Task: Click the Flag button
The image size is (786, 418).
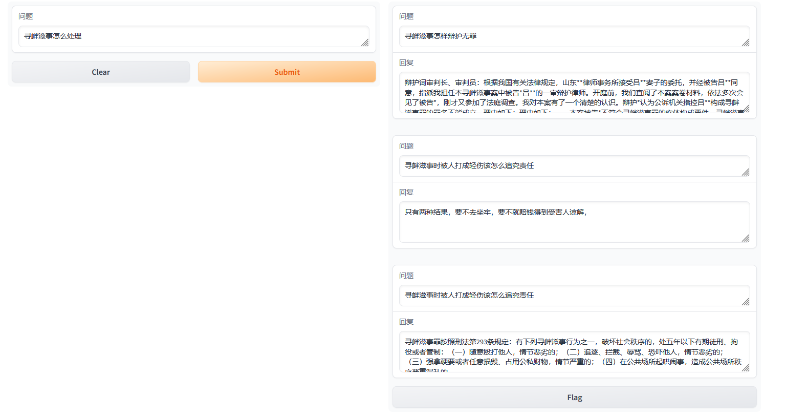Action: [575, 398]
